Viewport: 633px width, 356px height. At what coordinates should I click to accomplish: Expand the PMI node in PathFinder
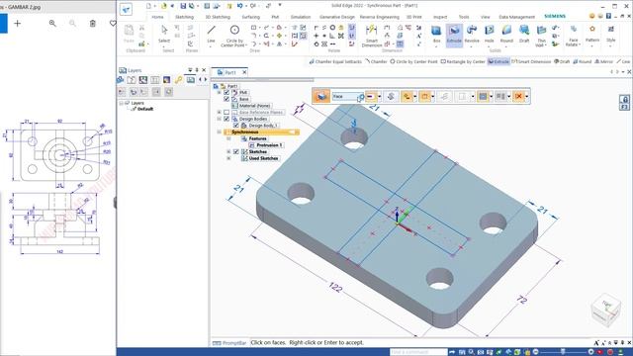coord(220,92)
